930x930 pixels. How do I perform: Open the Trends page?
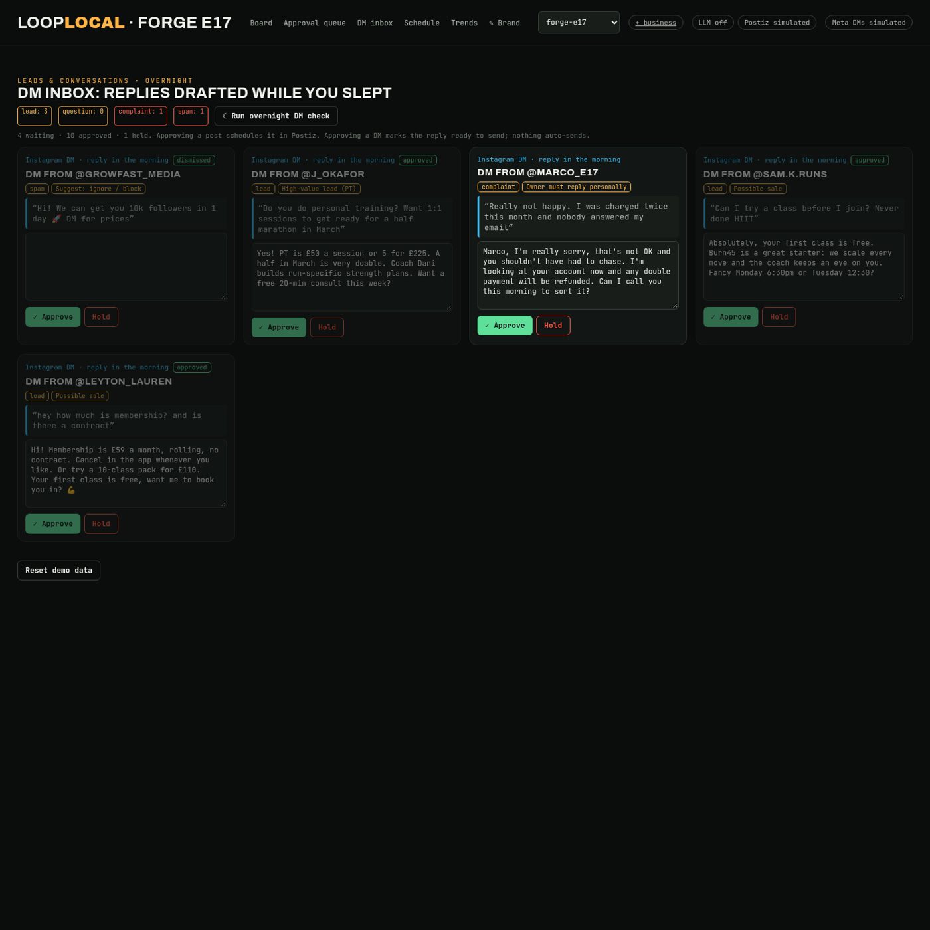tap(464, 23)
